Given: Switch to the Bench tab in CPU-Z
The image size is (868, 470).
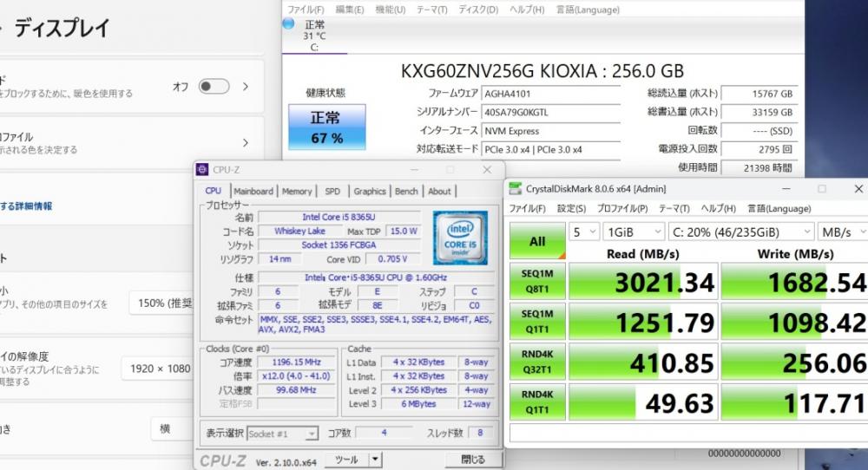Looking at the screenshot, I should click(x=406, y=192).
